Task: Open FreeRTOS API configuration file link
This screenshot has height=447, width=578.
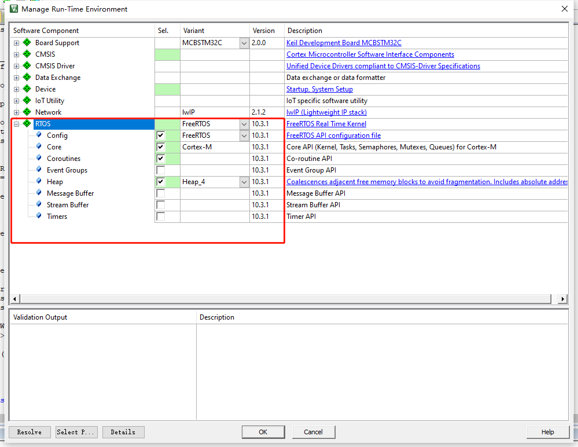Action: pos(334,135)
